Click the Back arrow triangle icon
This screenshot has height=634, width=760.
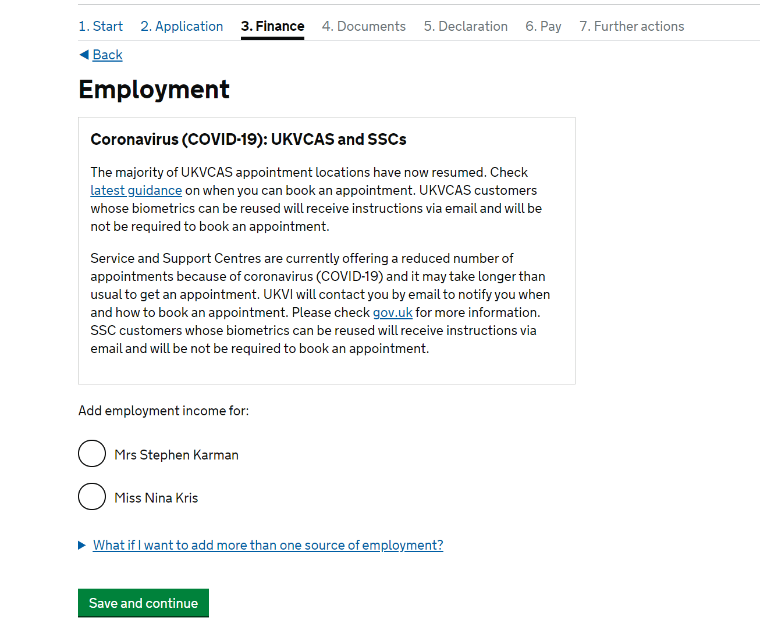[x=84, y=55]
